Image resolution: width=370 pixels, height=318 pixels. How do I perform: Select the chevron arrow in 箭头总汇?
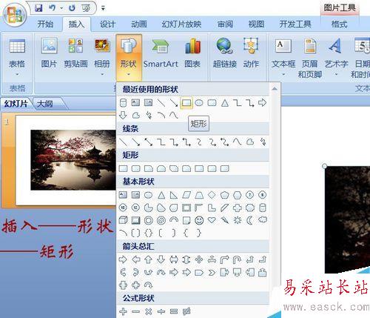pos(212,273)
